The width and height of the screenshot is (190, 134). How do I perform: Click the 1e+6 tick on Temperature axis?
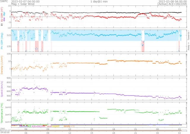8,107
